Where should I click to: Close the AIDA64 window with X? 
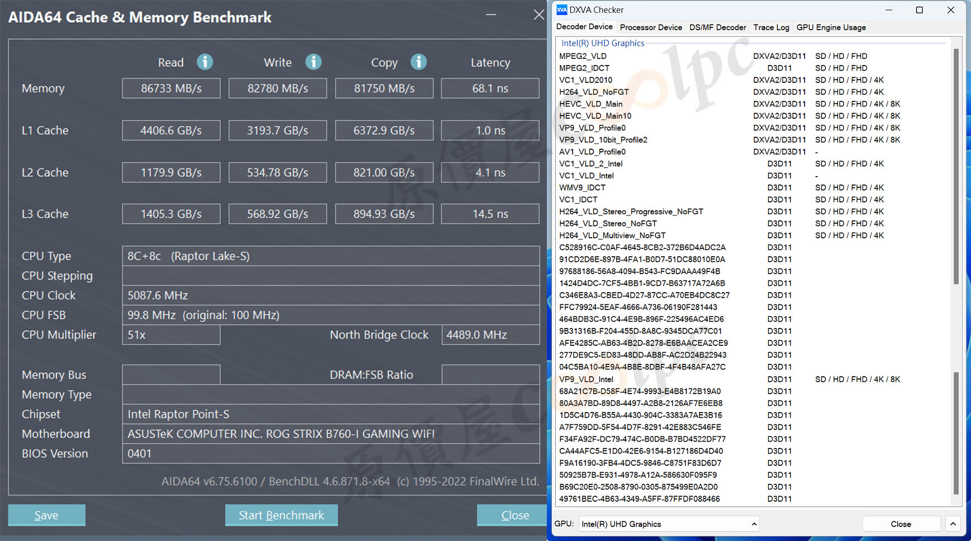[x=538, y=15]
